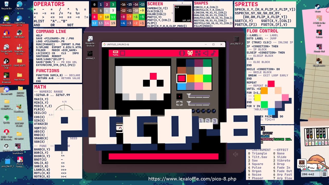The height and width of the screenshot is (185, 329).
Task: Open Recycle Bin on the desktop
Action: pyautogui.click(x=6, y=5)
